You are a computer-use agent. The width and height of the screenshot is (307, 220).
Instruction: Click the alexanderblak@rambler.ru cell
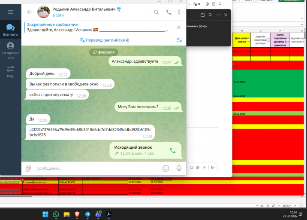[x=41, y=193]
